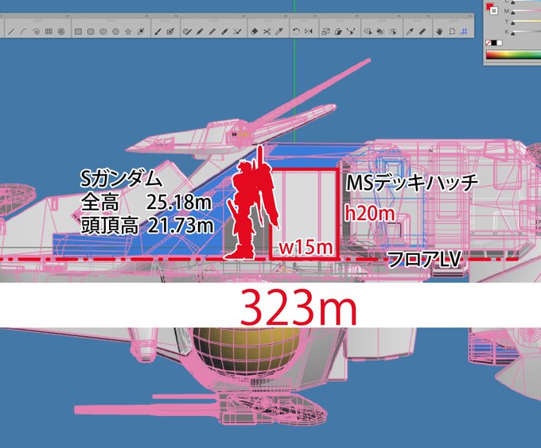Select the Rounded Rectangle tool
This screenshot has height=448, width=541.
(91, 32)
